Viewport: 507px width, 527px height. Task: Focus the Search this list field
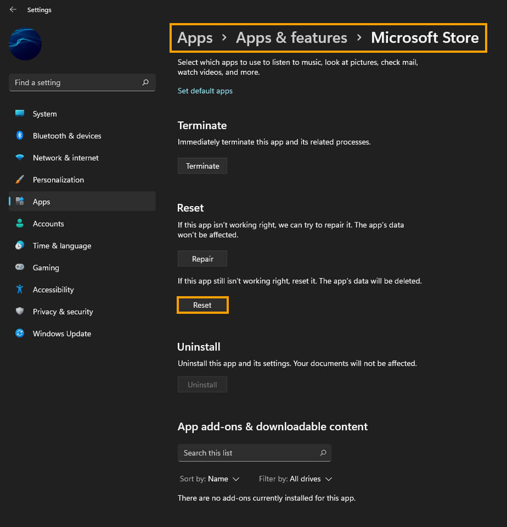tap(255, 453)
